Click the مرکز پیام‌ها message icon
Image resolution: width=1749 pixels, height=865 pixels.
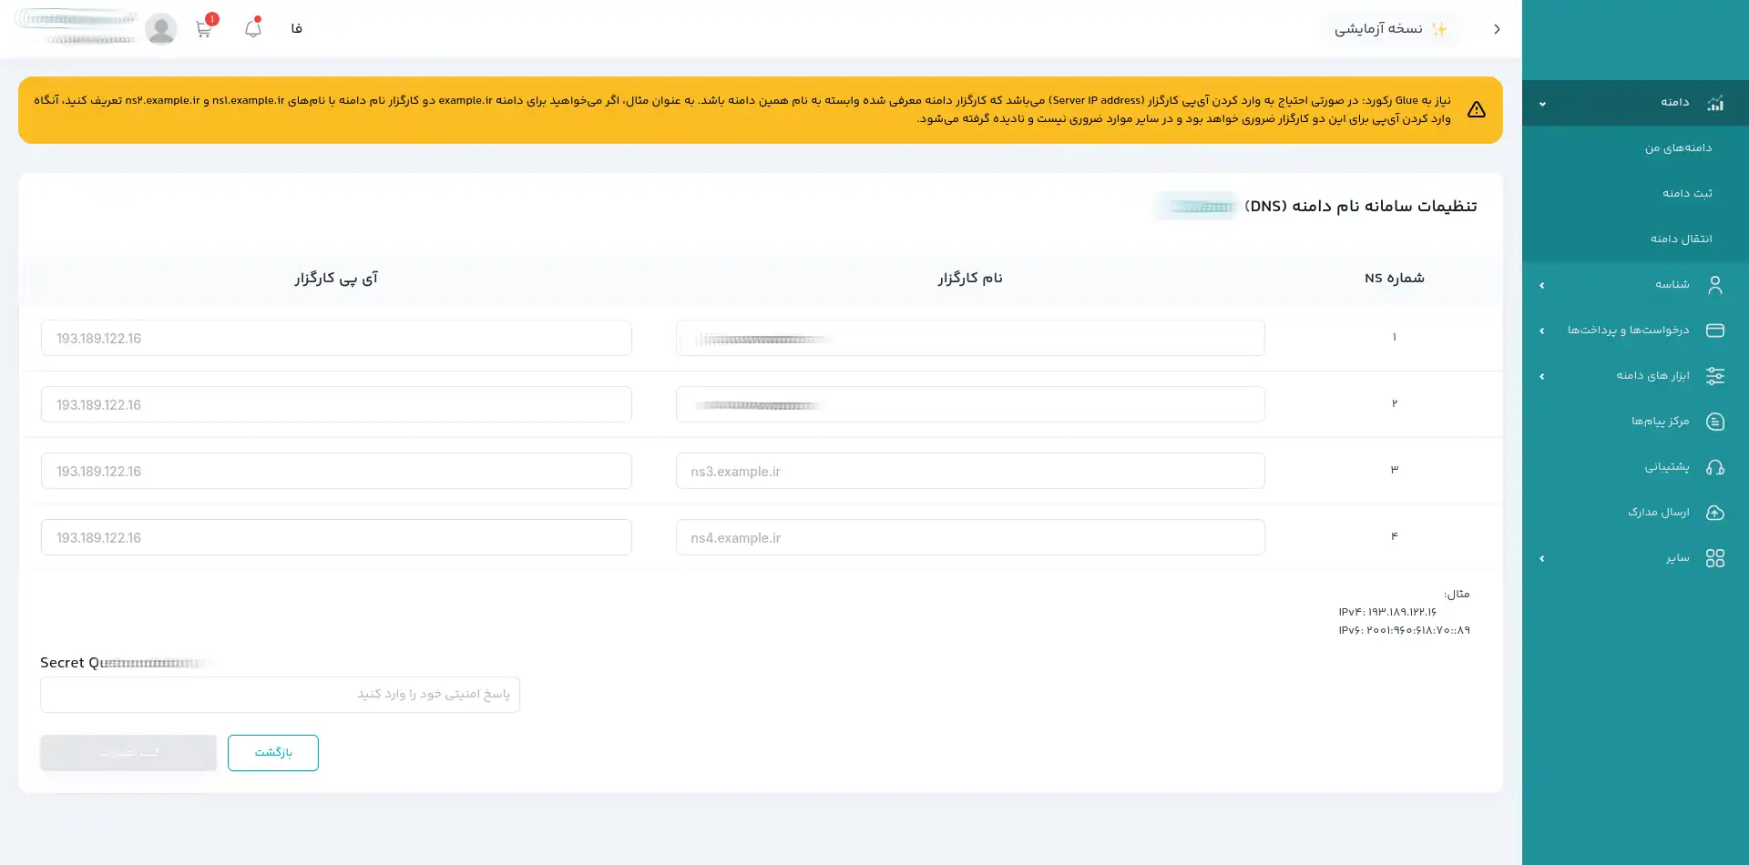point(1714,422)
